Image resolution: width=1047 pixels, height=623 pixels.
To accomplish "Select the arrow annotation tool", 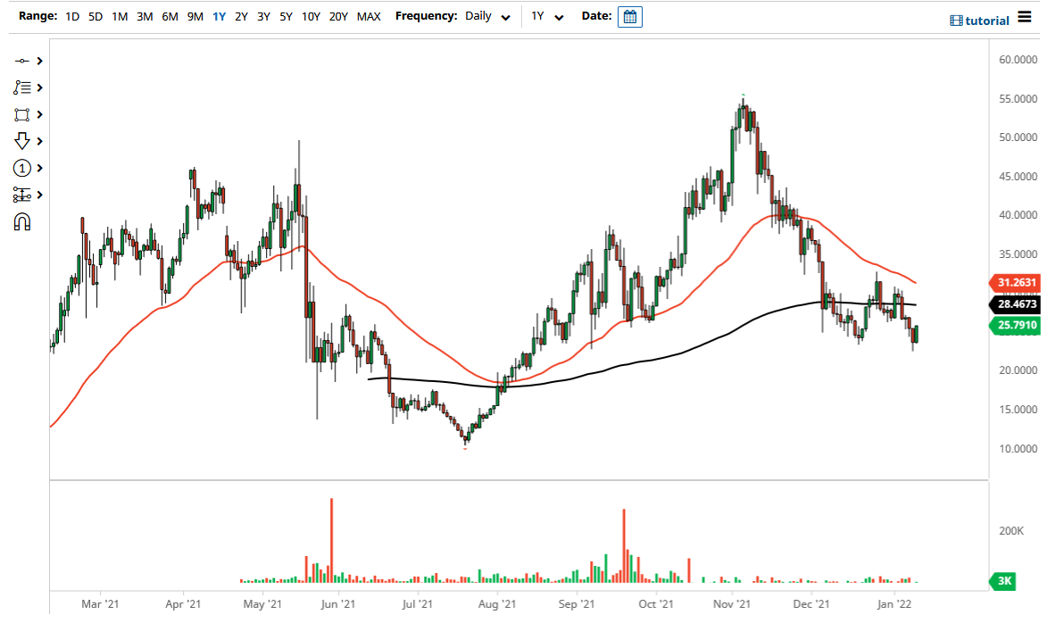I will point(22,141).
